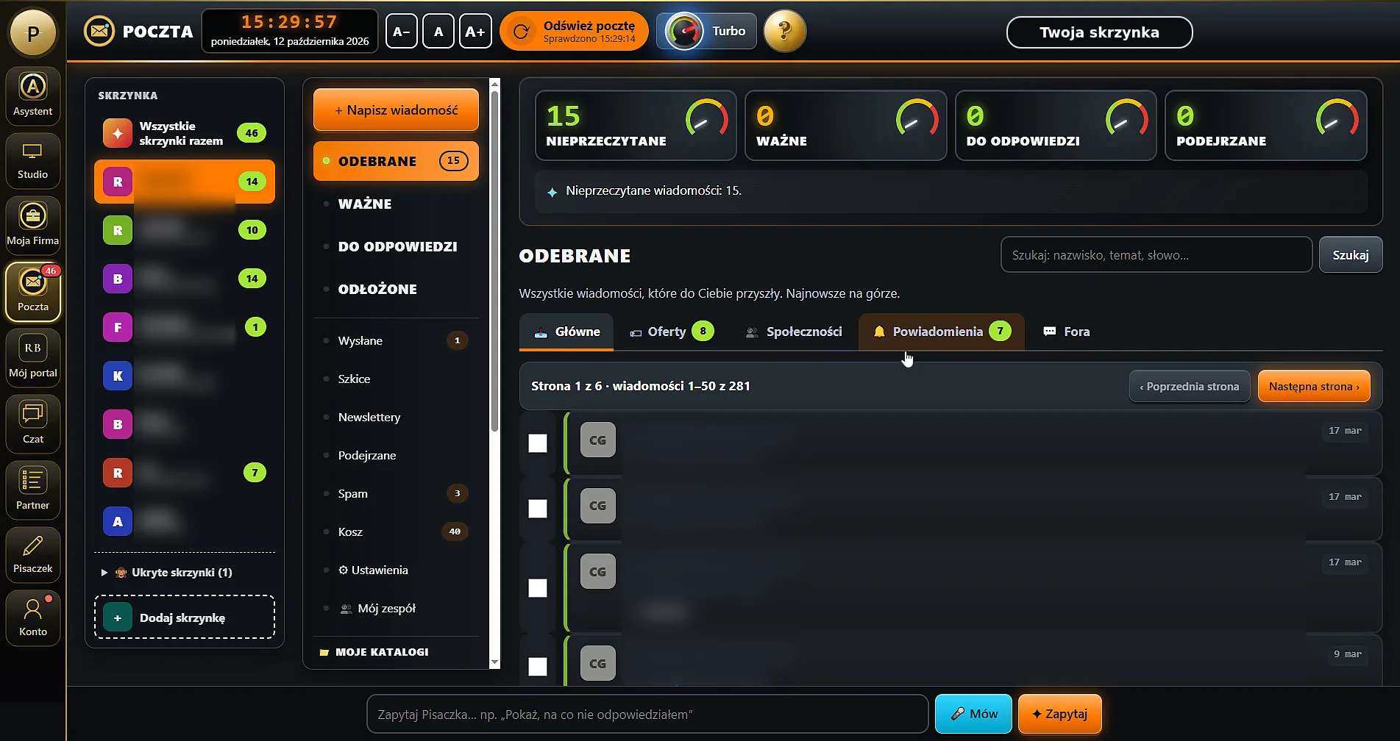Image resolution: width=1400 pixels, height=741 pixels.
Task: Click the Zapytaj Pisaczka input field
Action: point(647,714)
